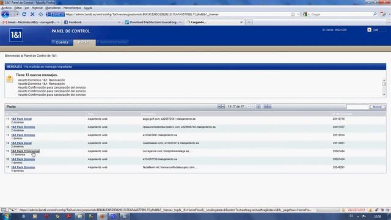Click the Salir exit icon
This screenshot has height=220, width=391.
tap(369, 30)
